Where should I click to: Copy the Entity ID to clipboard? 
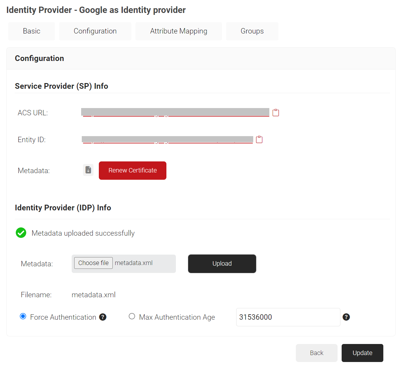coord(259,140)
